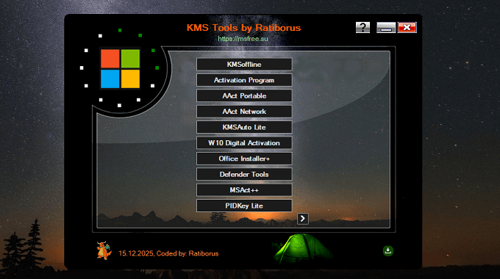Image resolution: width=500 pixels, height=279 pixels.
Task: Open help with question mark button
Action: click(x=363, y=27)
